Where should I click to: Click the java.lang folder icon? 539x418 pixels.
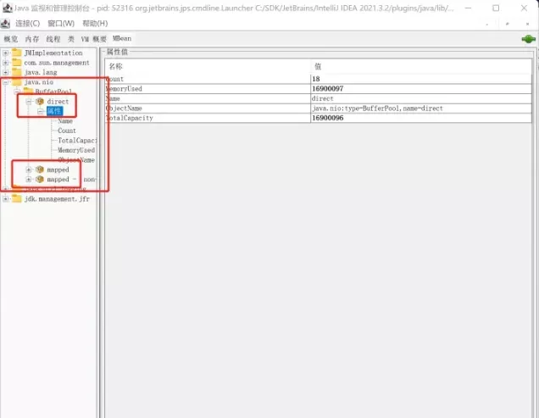(16, 72)
